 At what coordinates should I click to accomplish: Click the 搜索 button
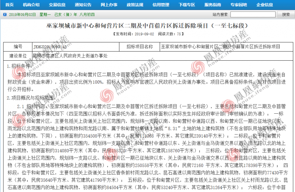[286, 15]
